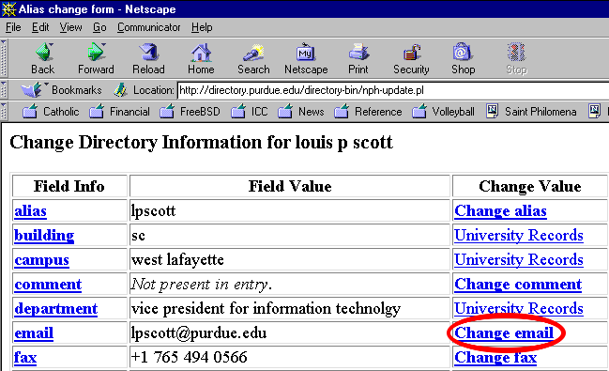Click the Change email link
The width and height of the screenshot is (609, 371).
[x=504, y=333]
